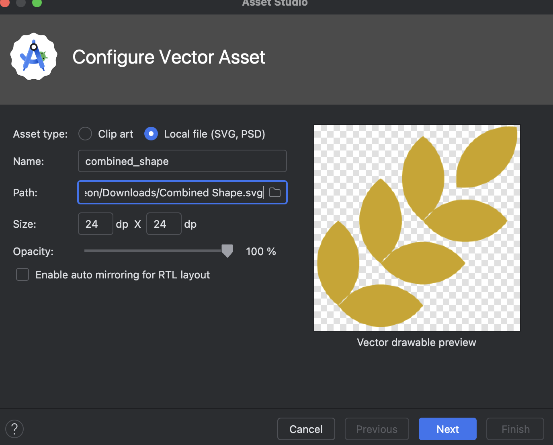Click the Opacity slider handle
The height and width of the screenshot is (445, 553).
tap(227, 251)
